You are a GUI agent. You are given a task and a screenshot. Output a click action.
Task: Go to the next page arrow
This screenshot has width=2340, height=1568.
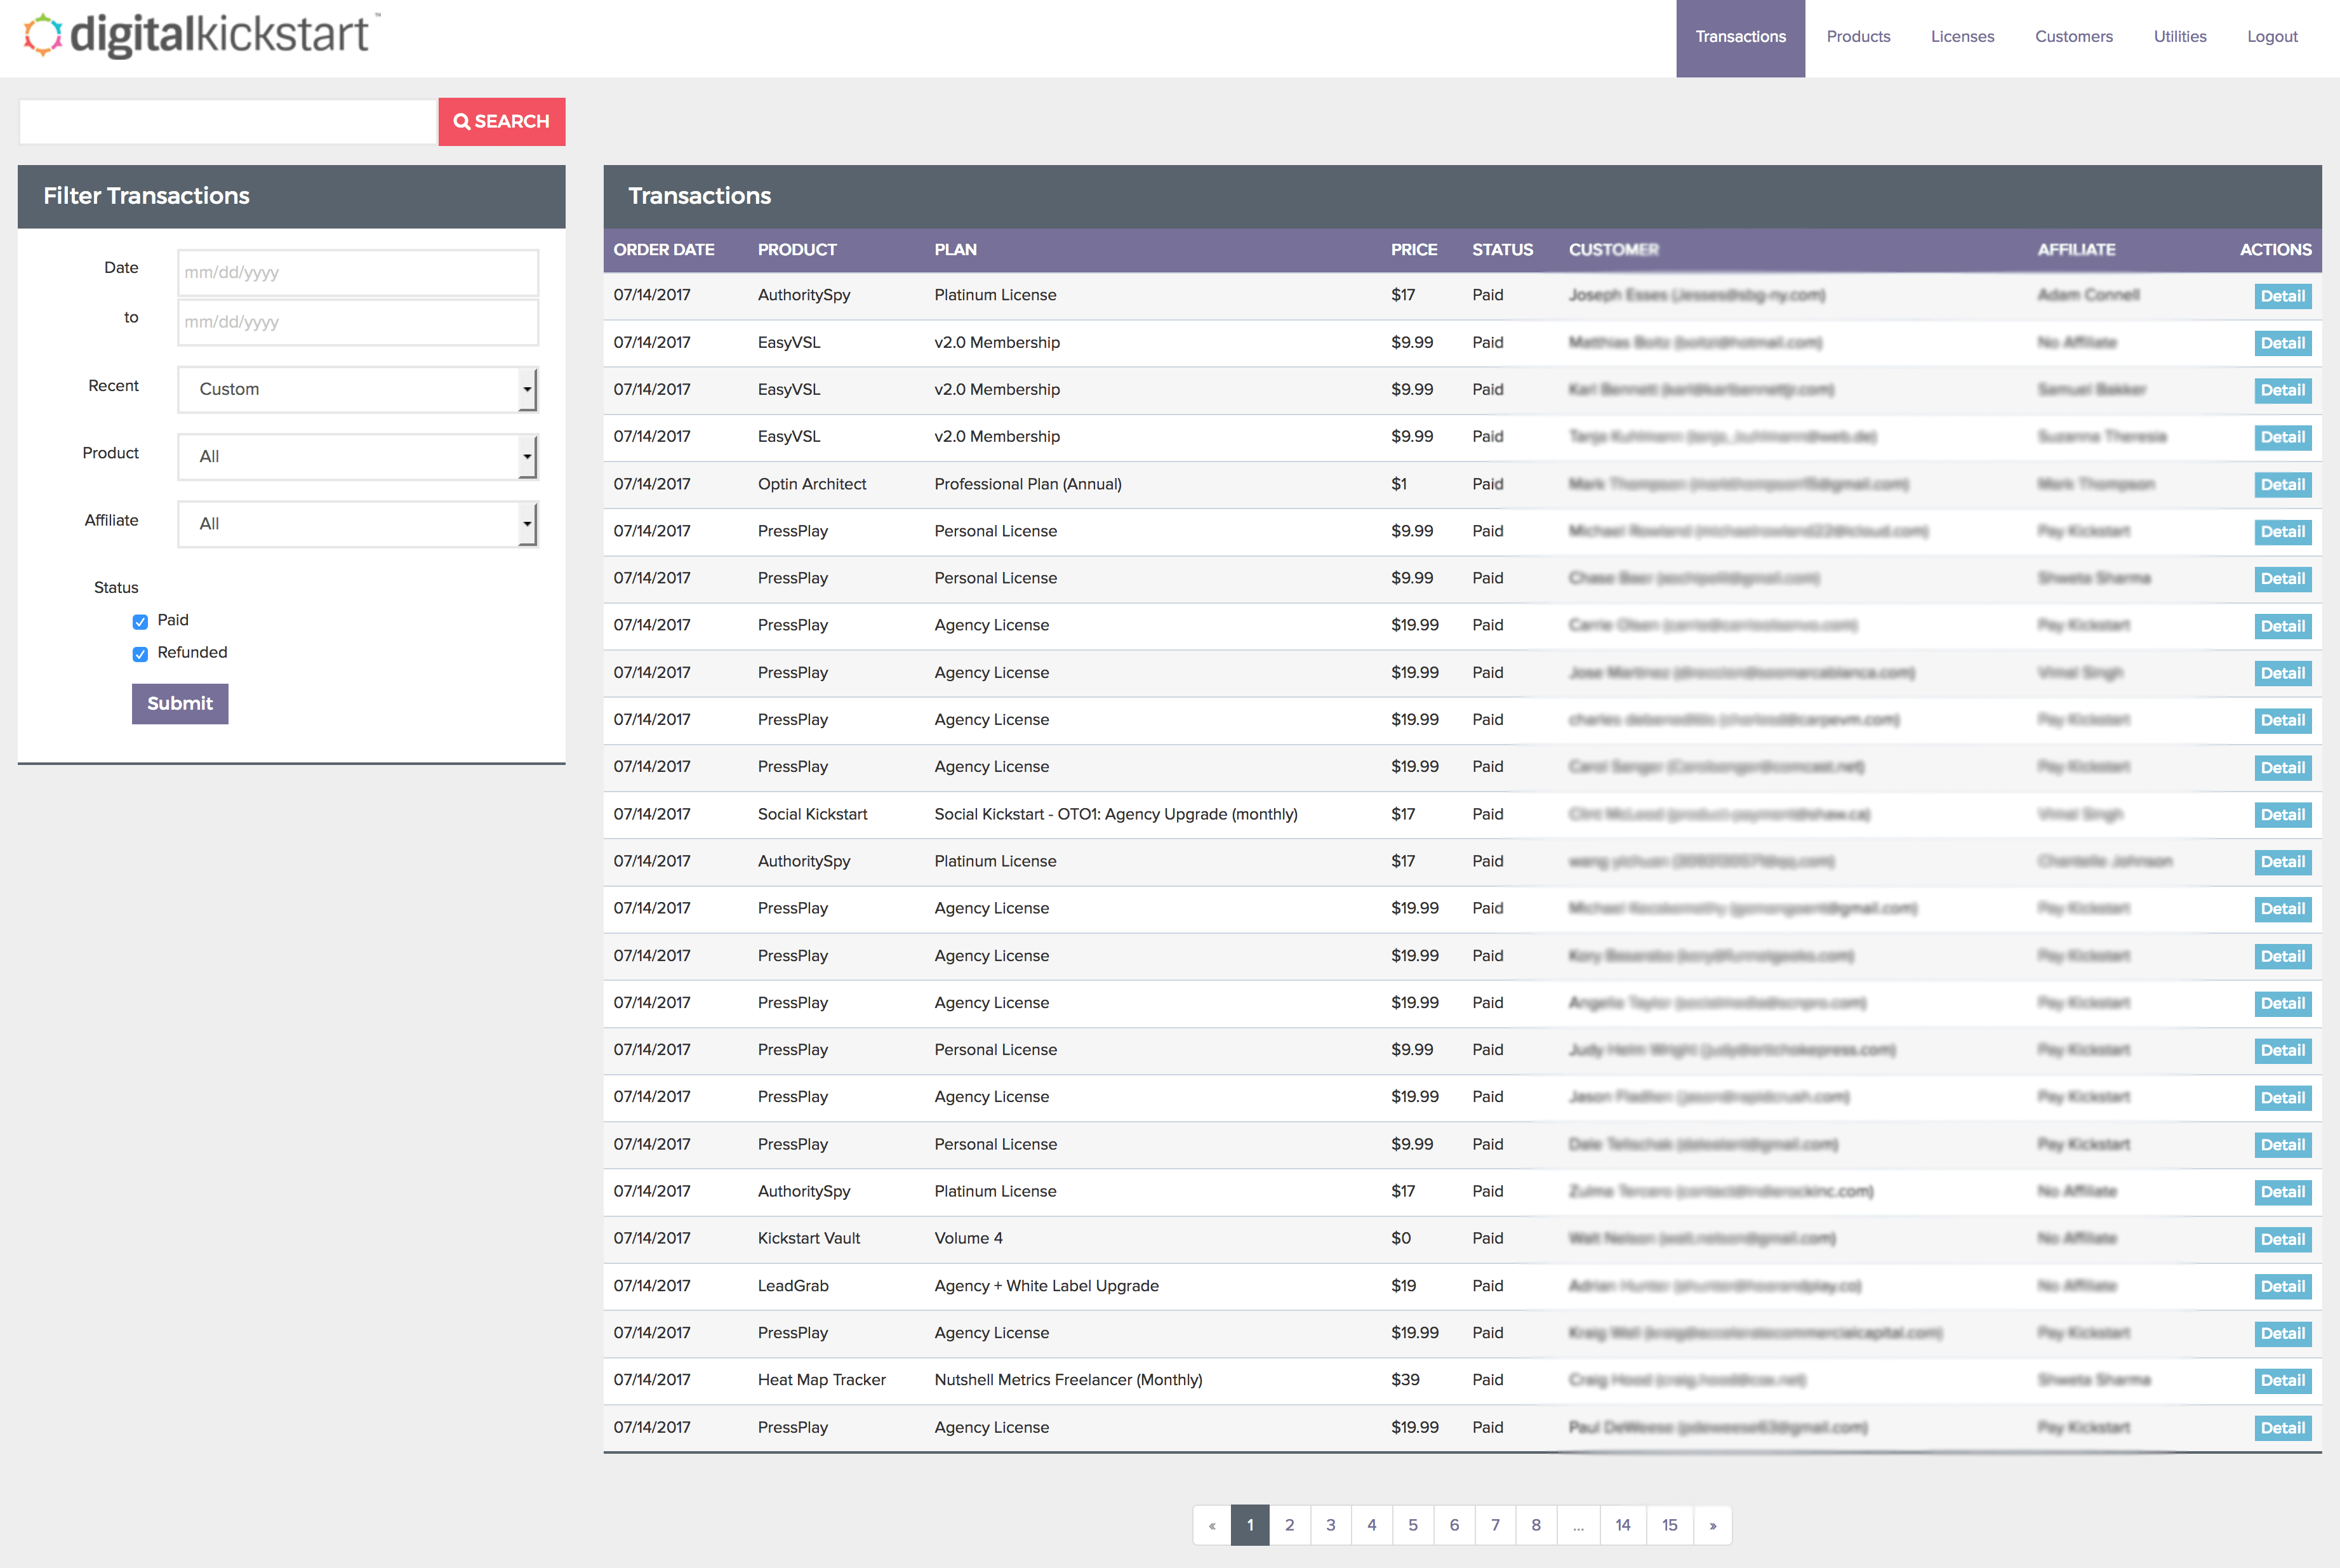(x=1713, y=1525)
